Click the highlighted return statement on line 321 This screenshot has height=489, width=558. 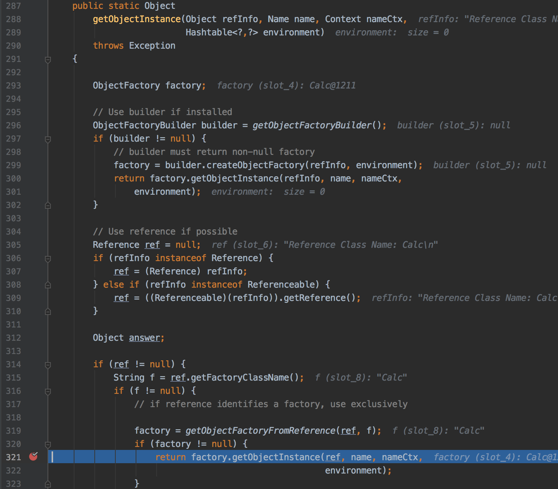pos(289,457)
